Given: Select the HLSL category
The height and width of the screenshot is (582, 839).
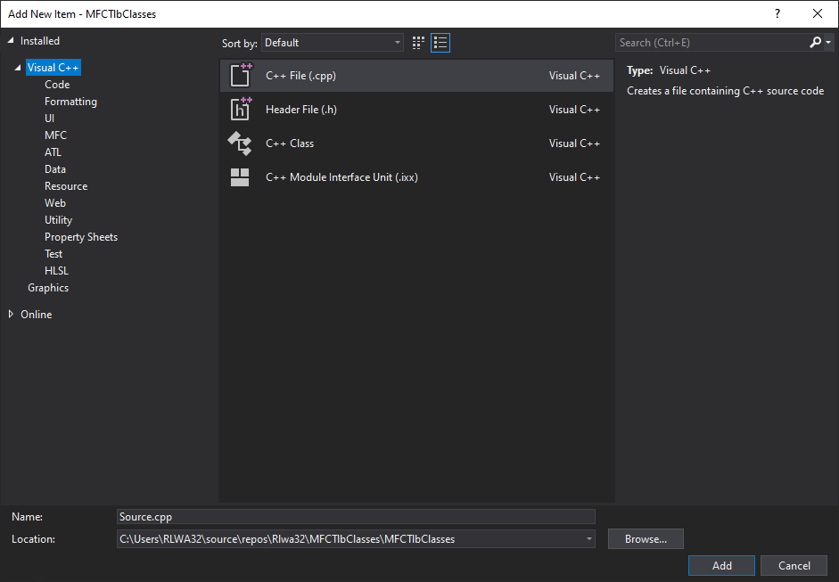Looking at the screenshot, I should coord(56,271).
